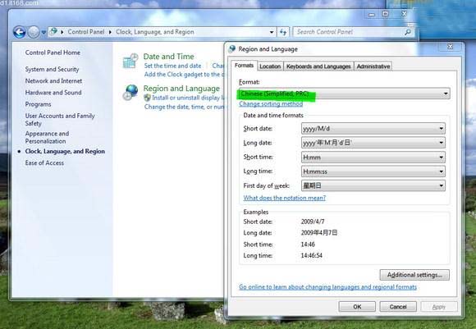Open User Accounts and Family Safety
The width and height of the screenshot is (476, 329).
(x=60, y=120)
